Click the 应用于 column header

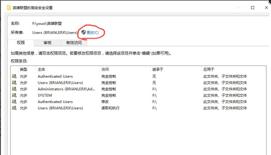209,69
